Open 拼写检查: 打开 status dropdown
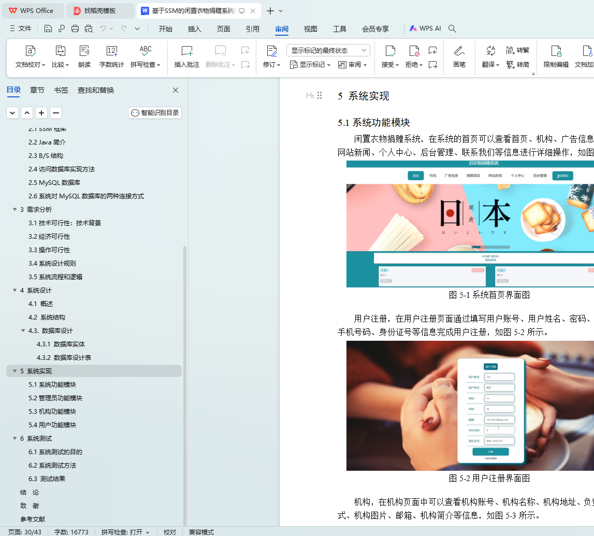The image size is (594, 536). click(125, 532)
